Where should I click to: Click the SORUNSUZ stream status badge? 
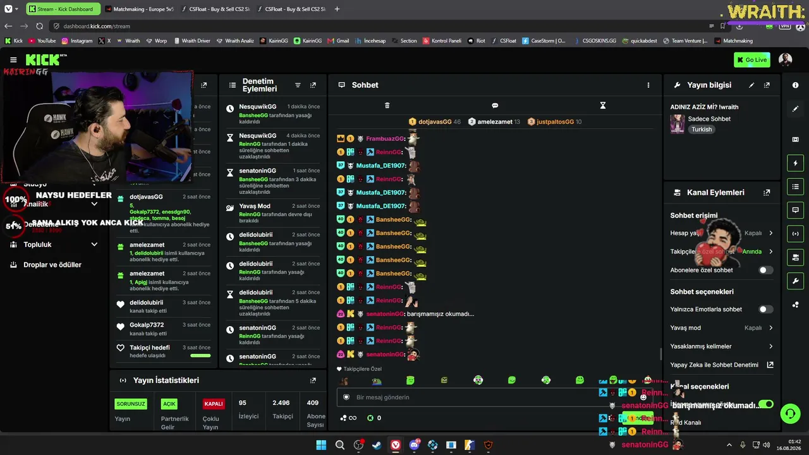coord(131,404)
